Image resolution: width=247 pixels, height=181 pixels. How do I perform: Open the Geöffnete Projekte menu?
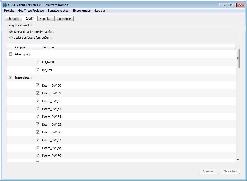click(x=31, y=11)
